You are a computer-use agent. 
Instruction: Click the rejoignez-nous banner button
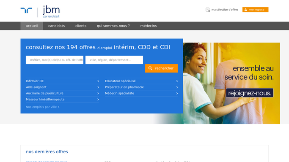click(x=250, y=93)
